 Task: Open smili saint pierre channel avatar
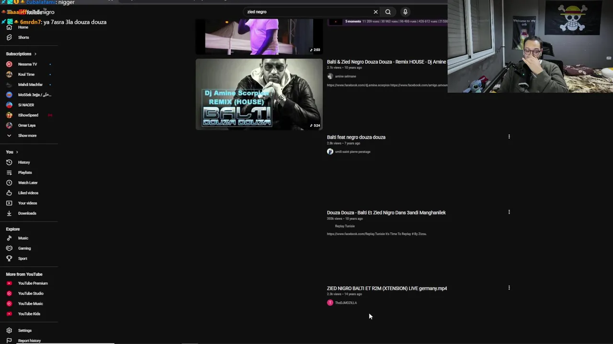330,151
